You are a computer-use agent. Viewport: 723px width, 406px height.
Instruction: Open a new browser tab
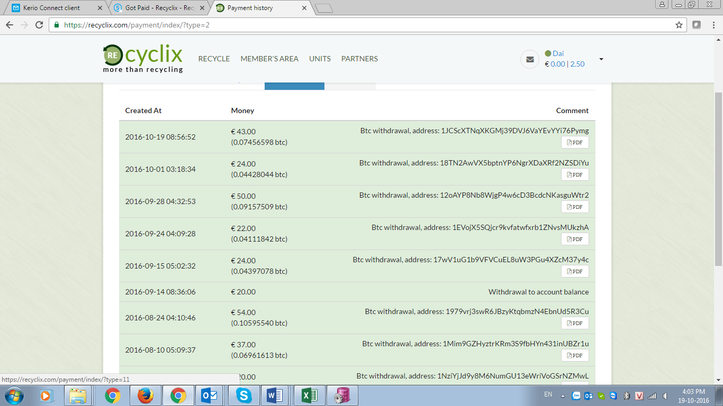(x=323, y=8)
